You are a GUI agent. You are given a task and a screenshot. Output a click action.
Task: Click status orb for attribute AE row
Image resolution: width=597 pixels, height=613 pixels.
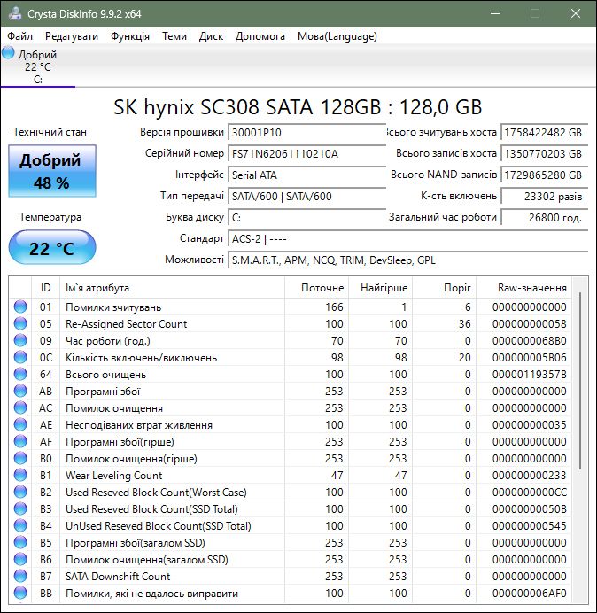[20, 424]
